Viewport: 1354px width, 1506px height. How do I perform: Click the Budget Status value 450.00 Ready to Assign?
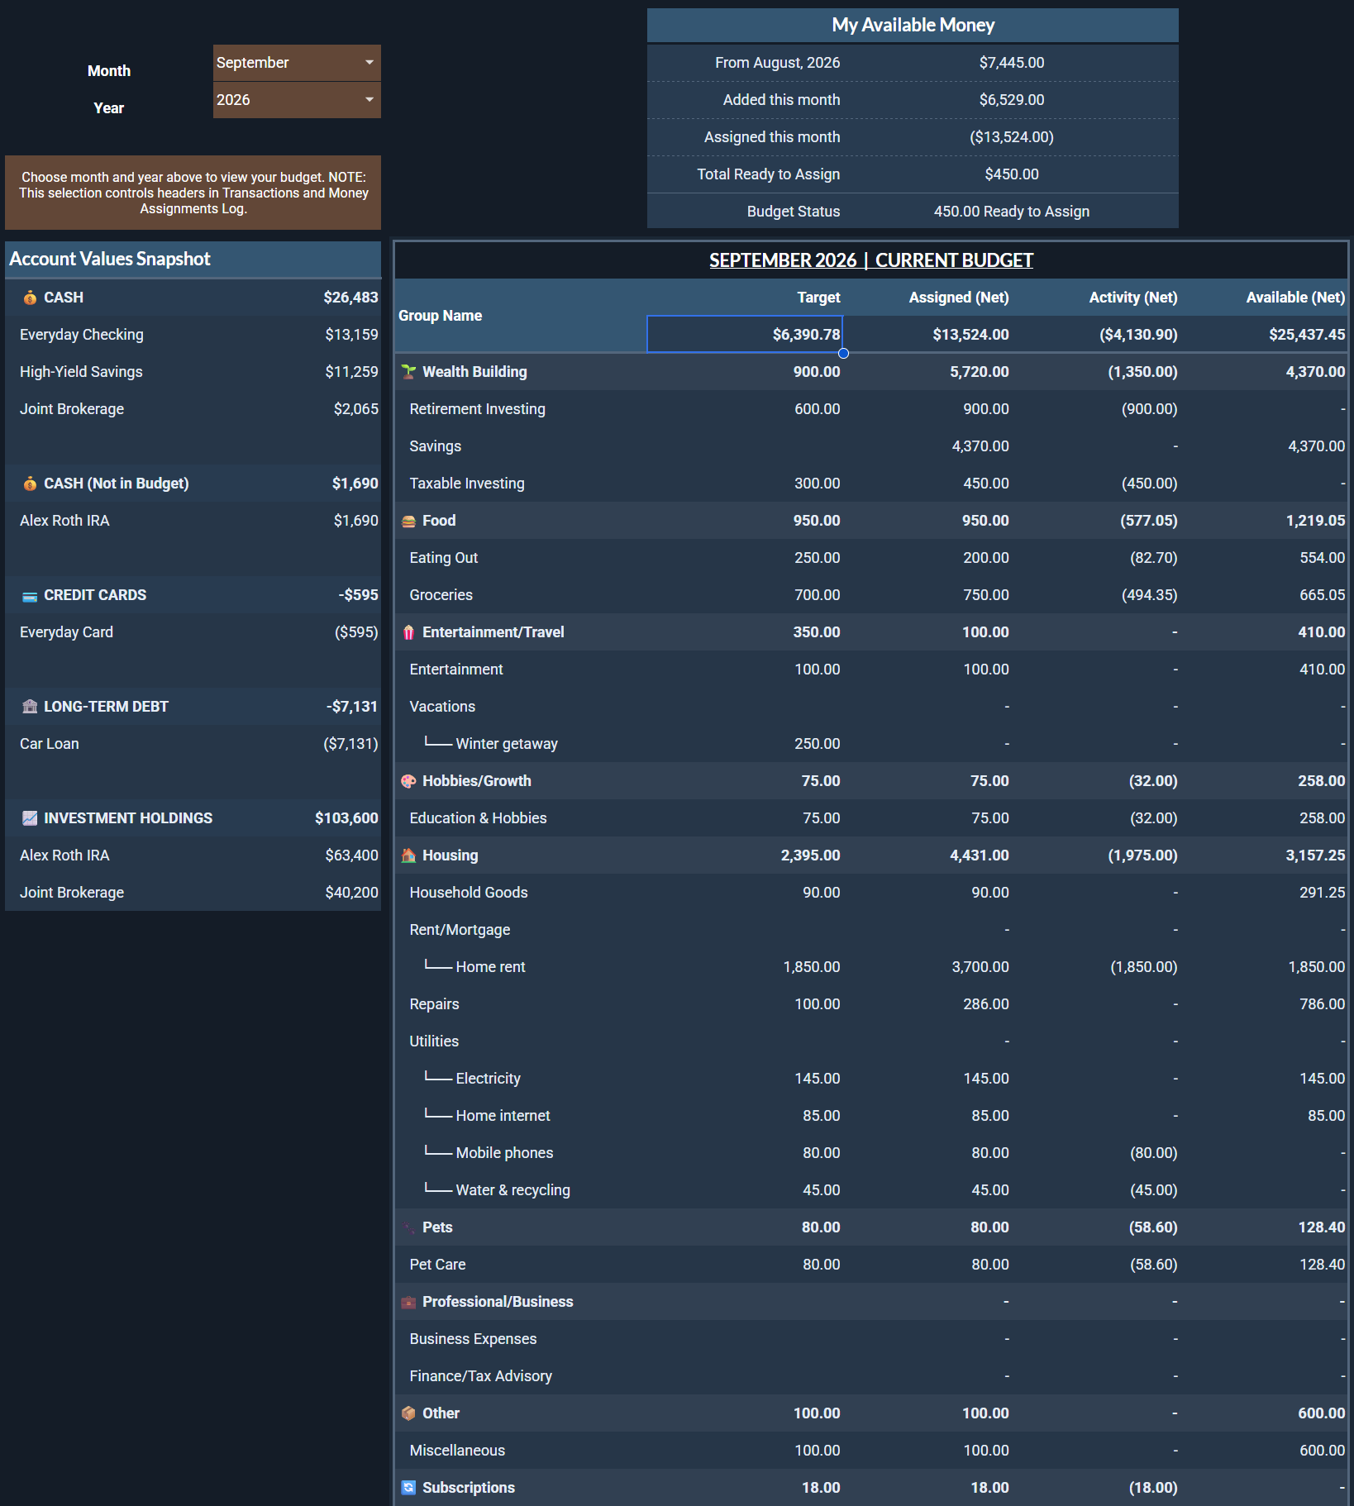point(1012,212)
